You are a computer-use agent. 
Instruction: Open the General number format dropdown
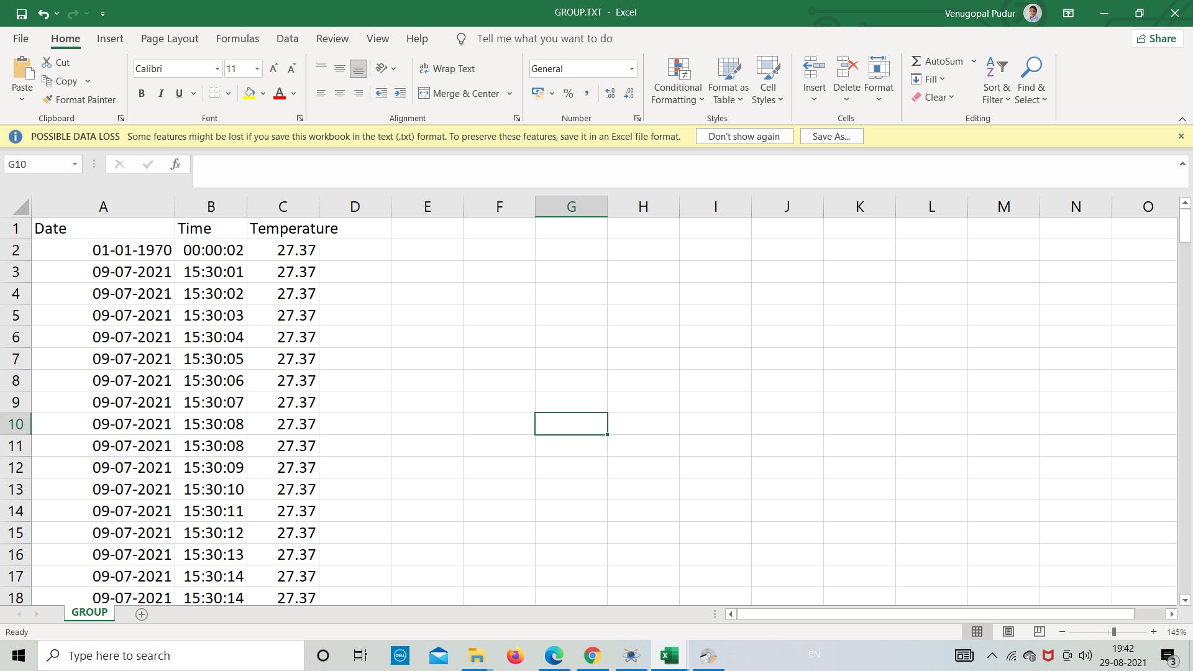point(632,68)
